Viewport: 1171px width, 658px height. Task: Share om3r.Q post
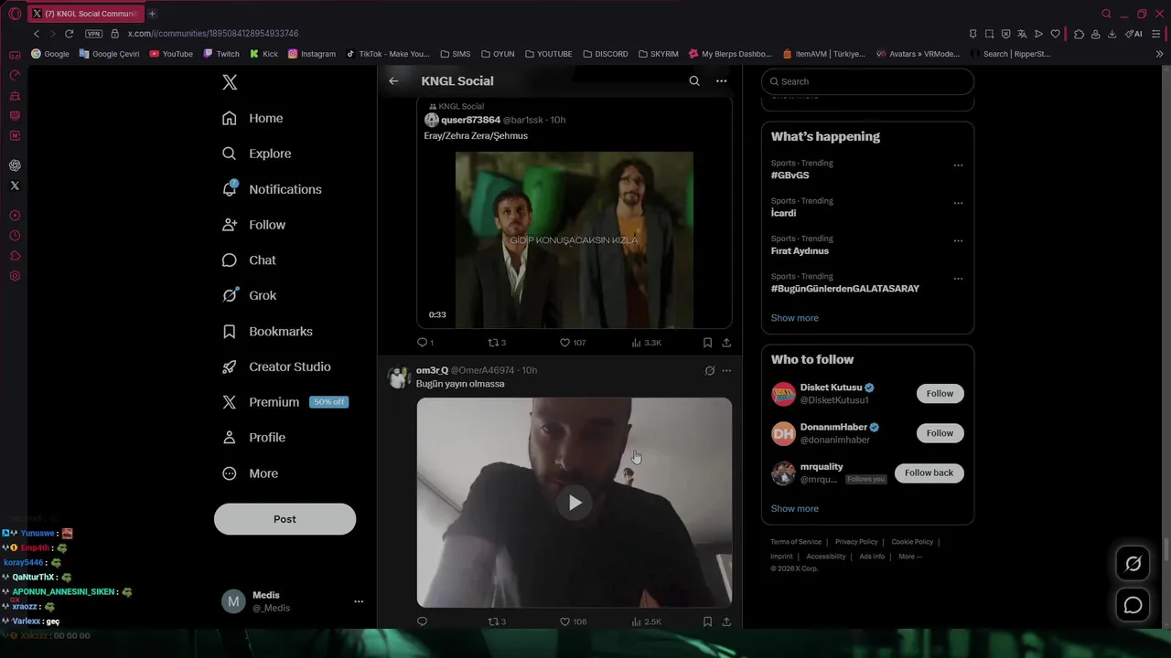click(x=726, y=621)
